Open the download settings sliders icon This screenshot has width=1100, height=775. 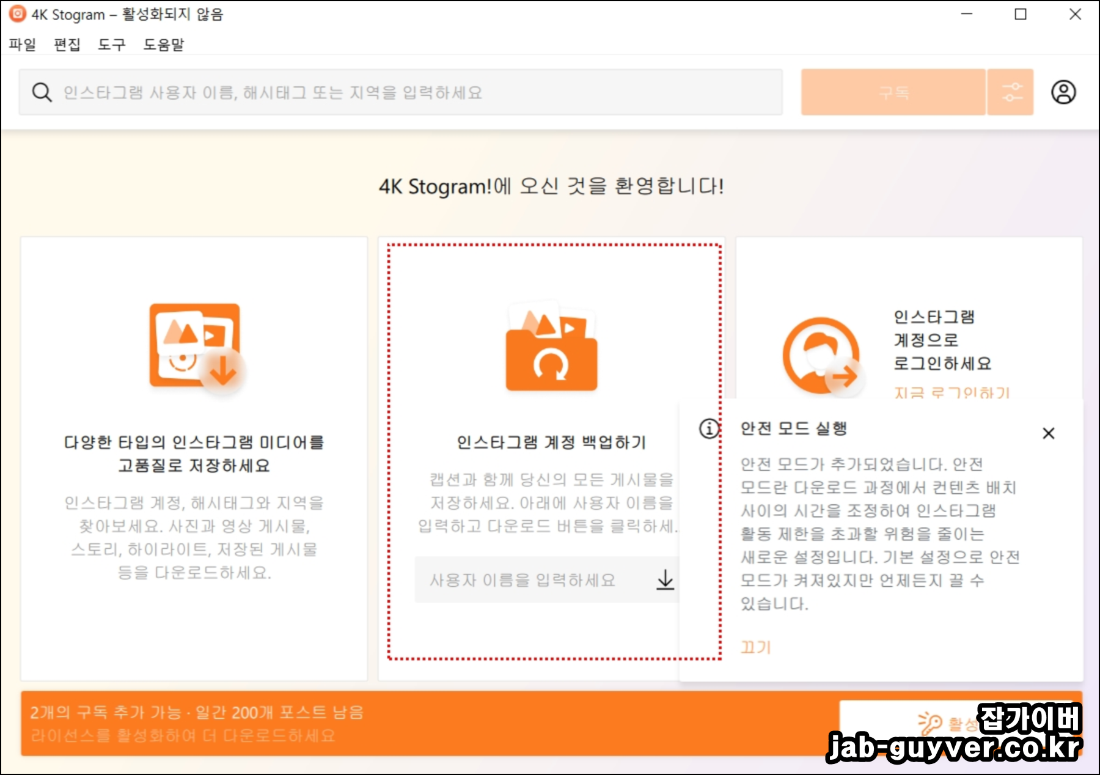1011,92
